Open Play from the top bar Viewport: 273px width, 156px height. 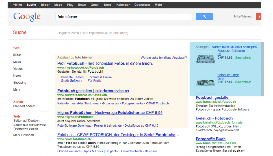point(70,5)
